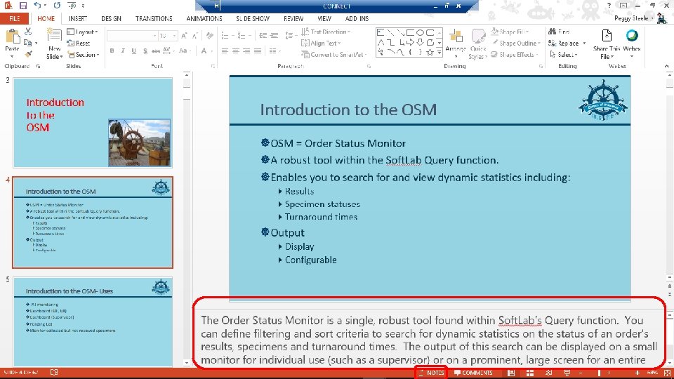Toggle the Notes pane in status bar
This screenshot has height=379, width=674.
[432, 373]
